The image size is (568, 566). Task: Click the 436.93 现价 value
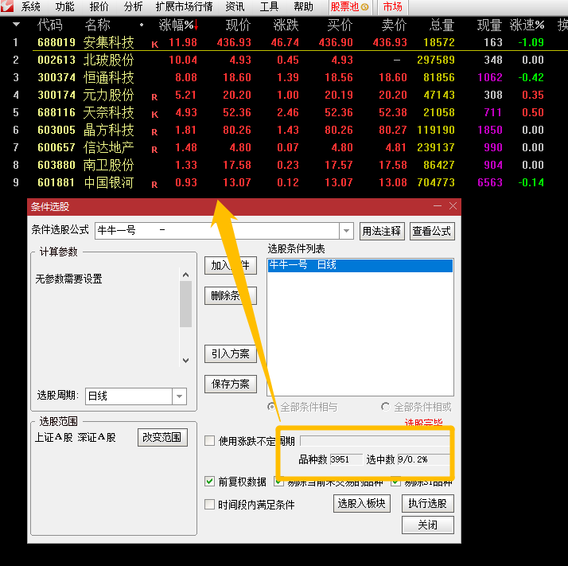point(234,42)
